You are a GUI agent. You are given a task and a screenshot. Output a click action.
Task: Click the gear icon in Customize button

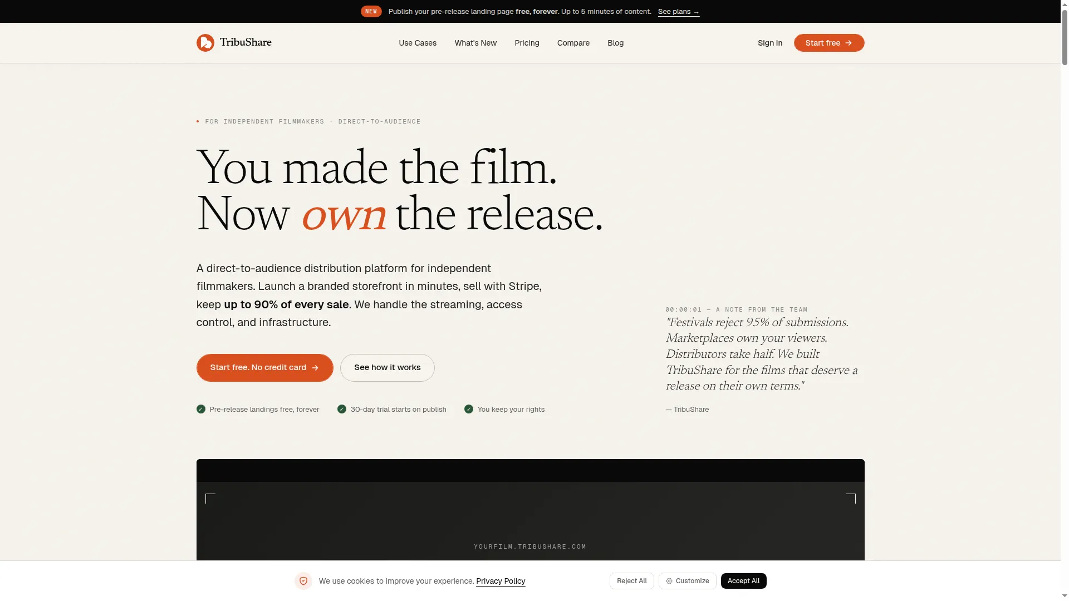coord(669,581)
